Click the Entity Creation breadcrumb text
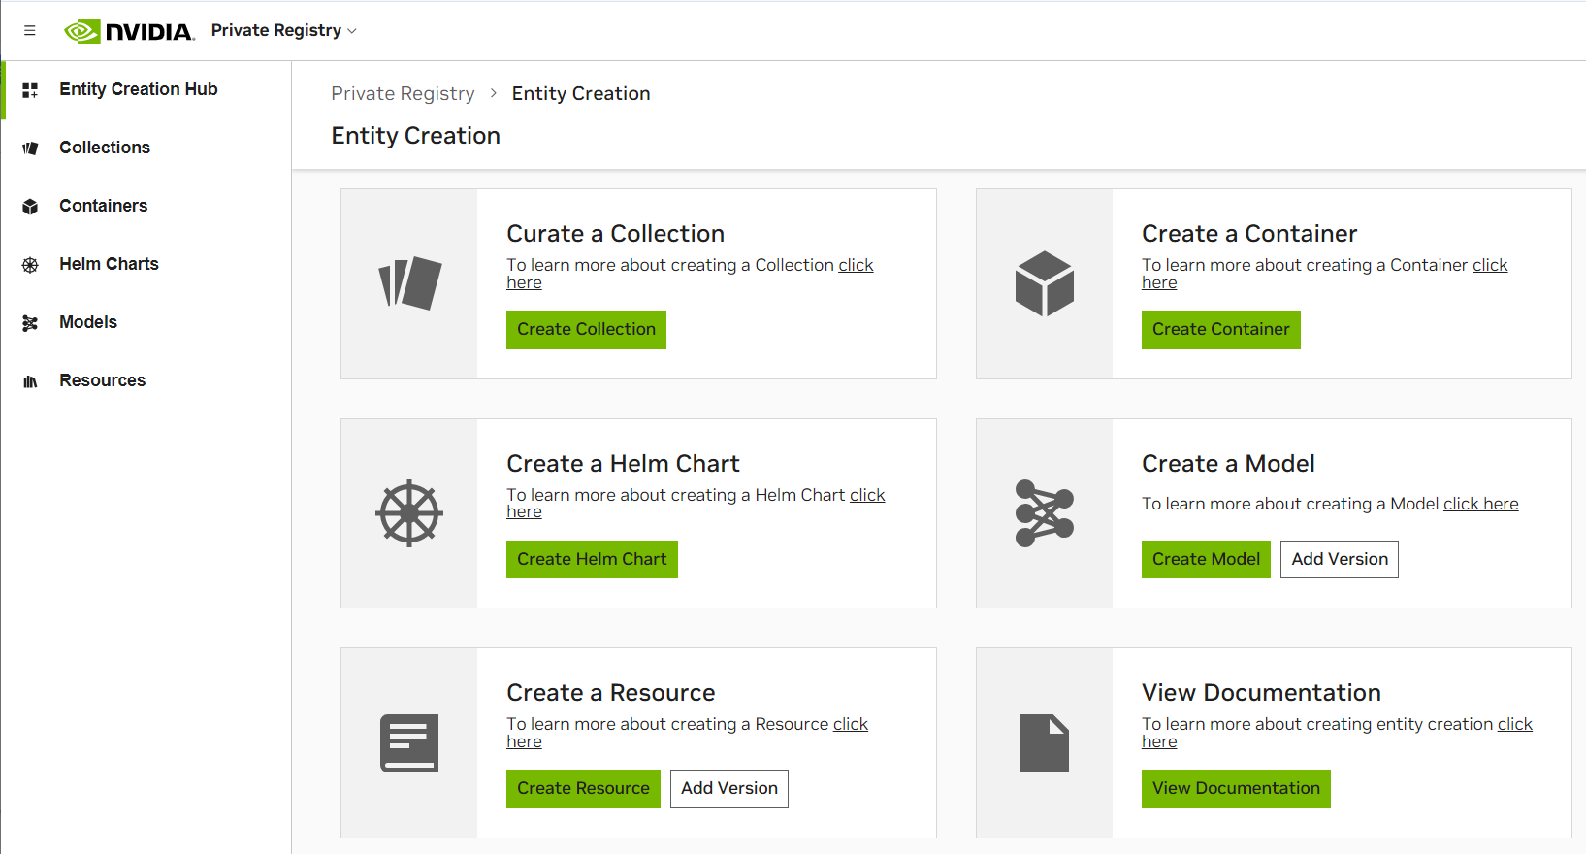Viewport: 1586px width, 854px height. coord(581,93)
